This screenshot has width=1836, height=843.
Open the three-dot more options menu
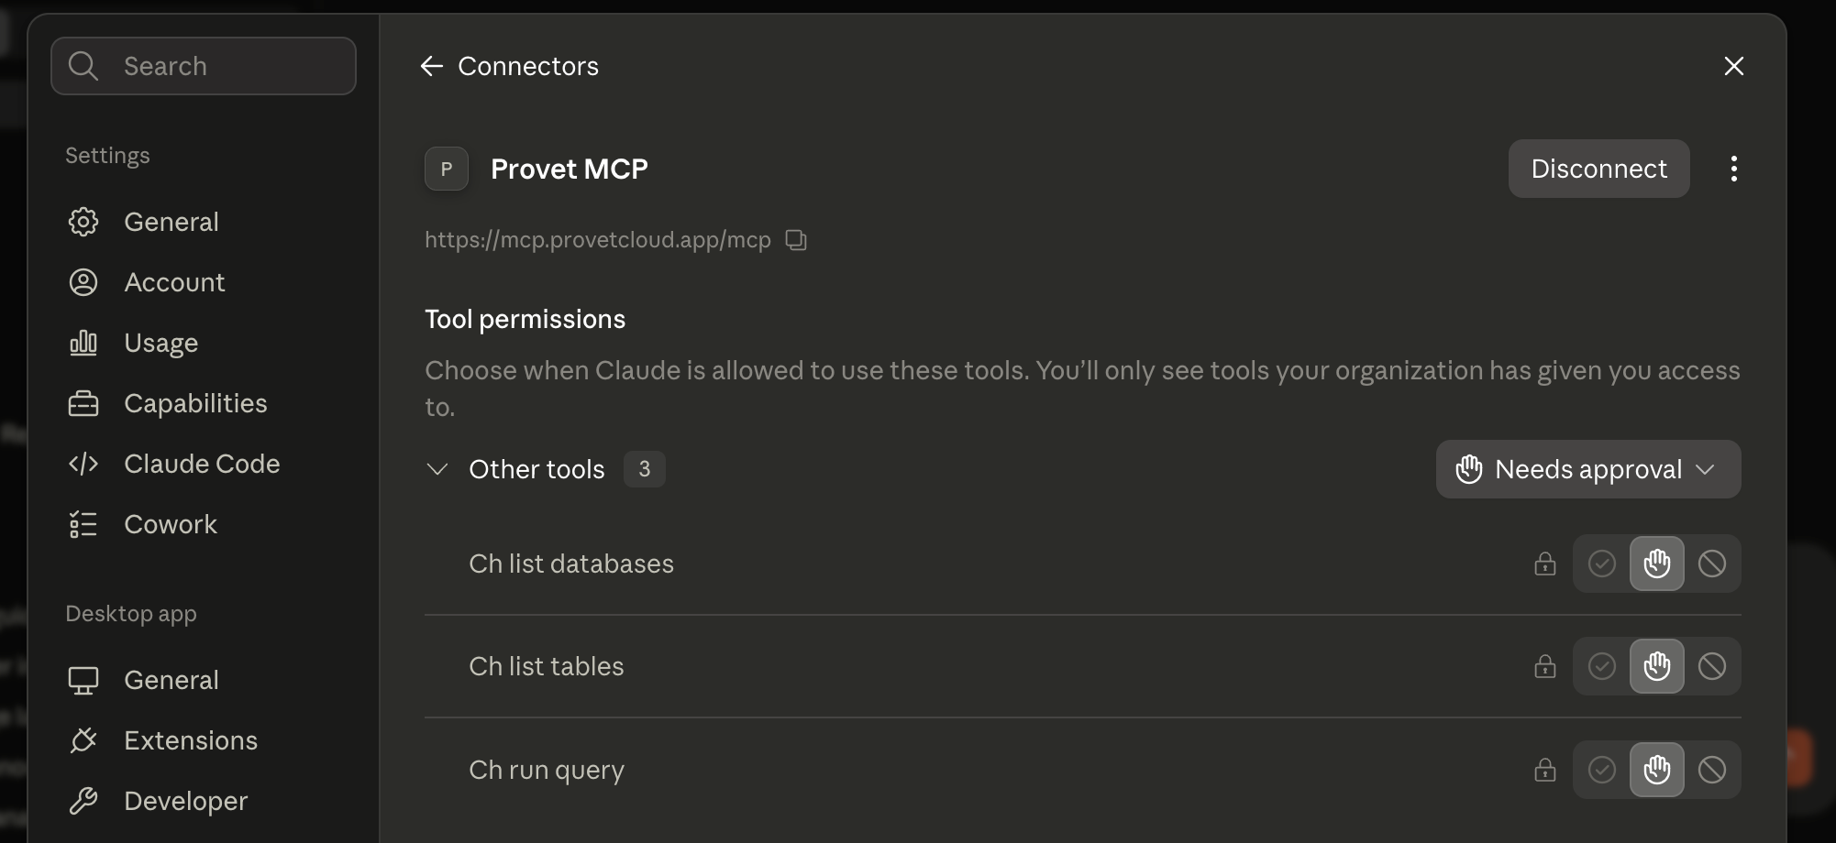pyautogui.click(x=1733, y=169)
